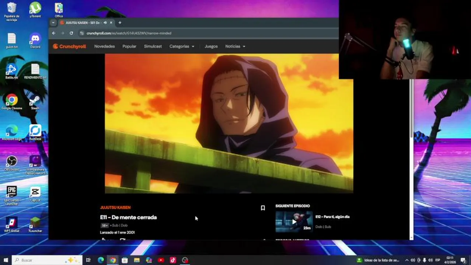Image resolution: width=471 pixels, height=265 pixels.
Task: Open the uTorrent desktop shortcut
Action: click(x=35, y=10)
